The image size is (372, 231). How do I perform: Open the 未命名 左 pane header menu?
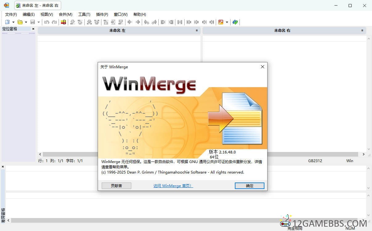[x=197, y=31]
